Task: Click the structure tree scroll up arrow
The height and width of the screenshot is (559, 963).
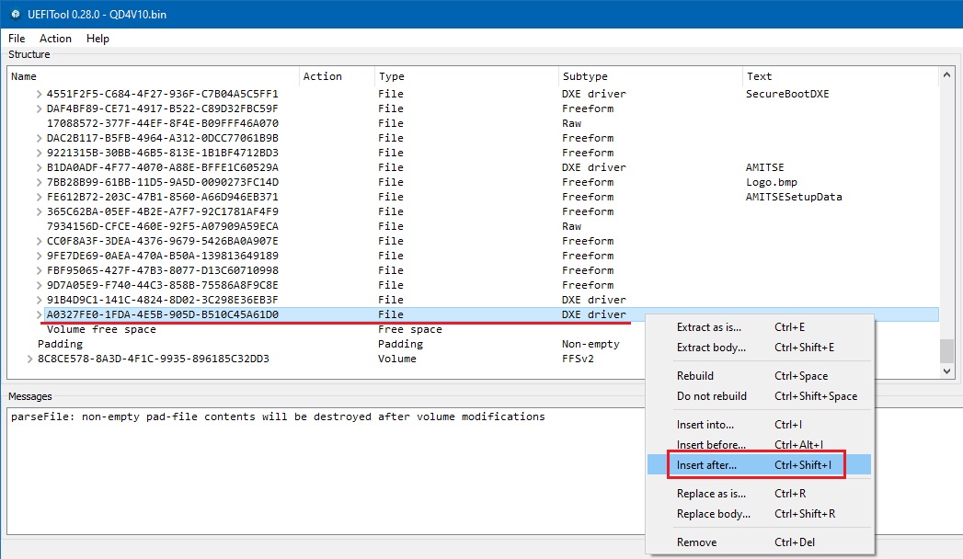Action: click(946, 74)
